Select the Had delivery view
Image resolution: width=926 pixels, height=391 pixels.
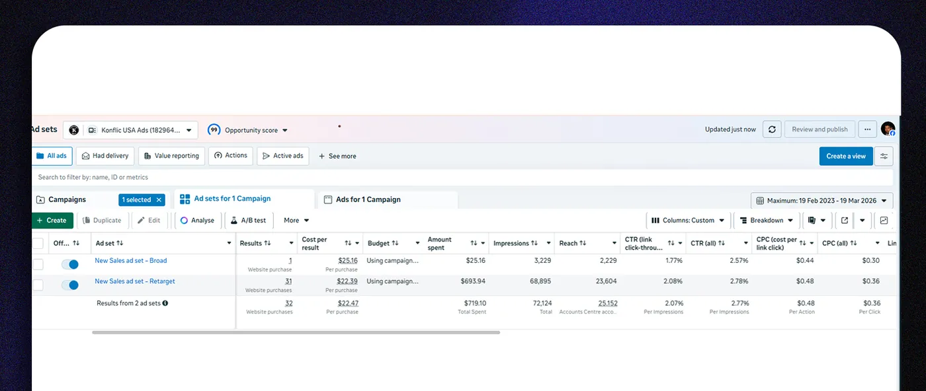[x=105, y=156]
